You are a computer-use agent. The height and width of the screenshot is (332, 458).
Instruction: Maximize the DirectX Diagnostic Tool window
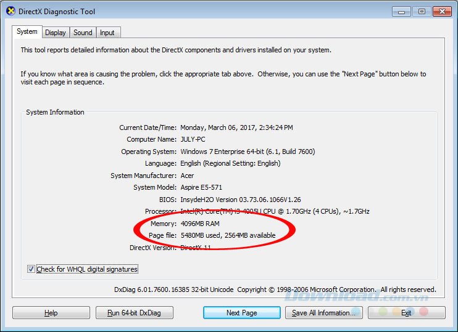pyautogui.click(x=422, y=12)
